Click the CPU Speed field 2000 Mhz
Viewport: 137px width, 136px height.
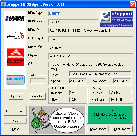pyautogui.click(x=78, y=81)
